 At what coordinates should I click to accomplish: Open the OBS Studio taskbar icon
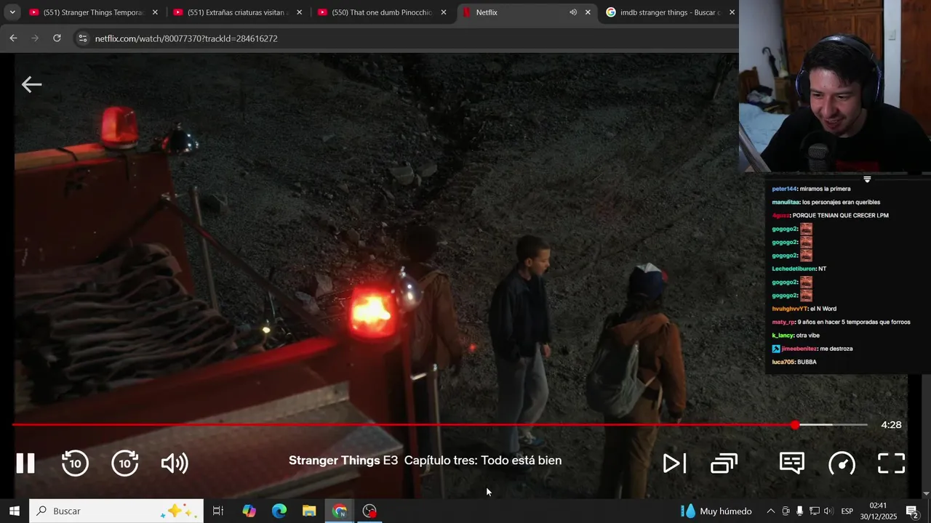click(369, 511)
